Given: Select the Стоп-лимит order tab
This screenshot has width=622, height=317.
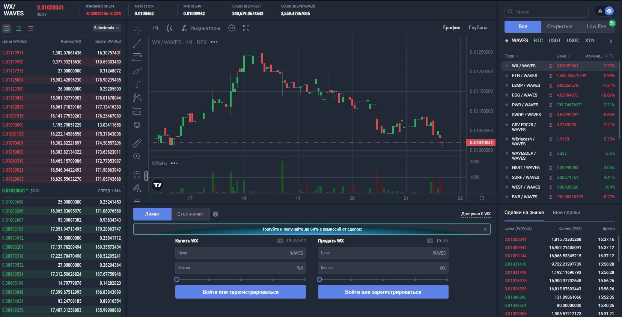Looking at the screenshot, I should click(x=191, y=214).
